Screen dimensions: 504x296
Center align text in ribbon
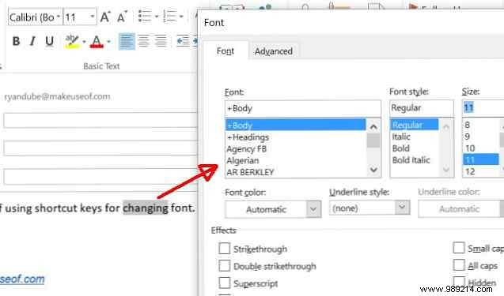click(144, 41)
